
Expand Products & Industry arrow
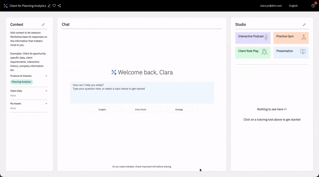(x=46, y=76)
